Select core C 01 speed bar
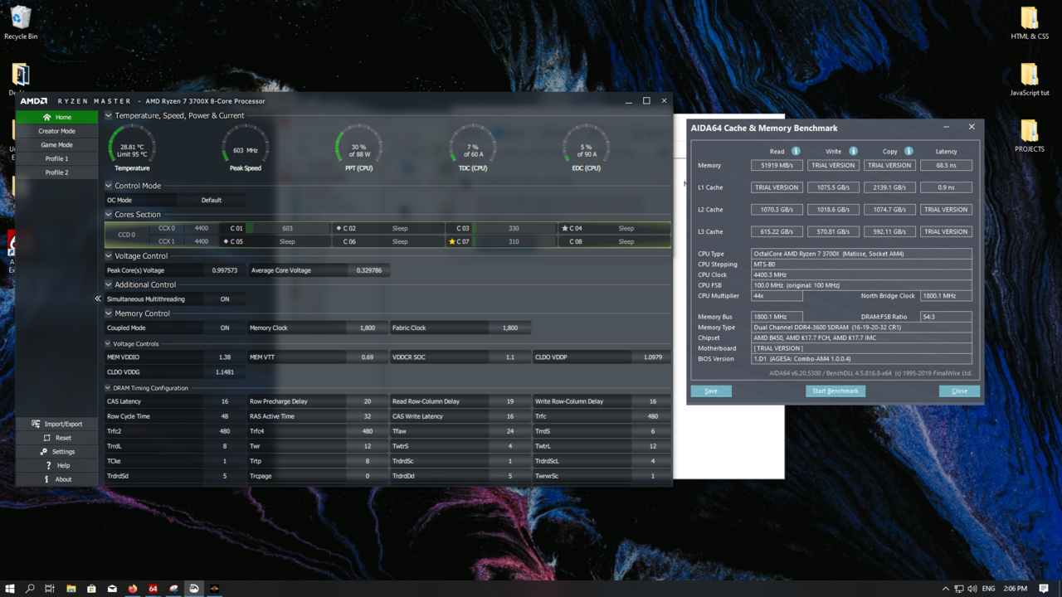This screenshot has width=1062, height=597. (x=287, y=228)
